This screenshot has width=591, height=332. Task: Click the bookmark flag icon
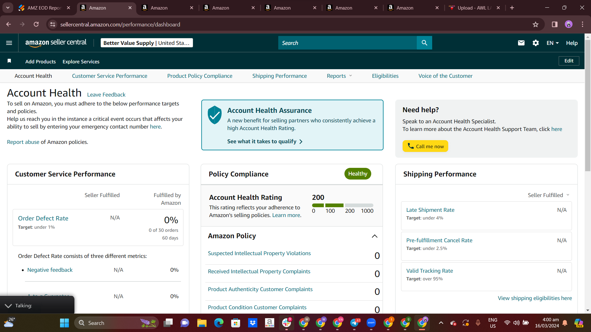pyautogui.click(x=9, y=61)
